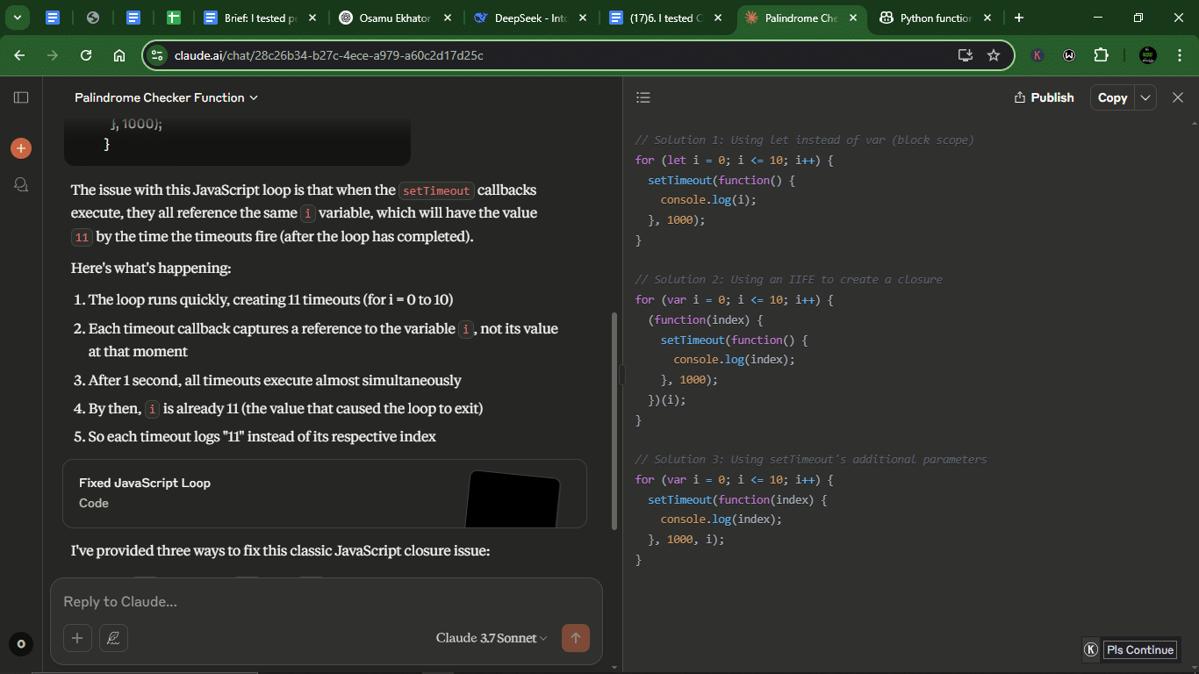The height and width of the screenshot is (674, 1199).
Task: Copy the artifact code
Action: pos(1112,97)
